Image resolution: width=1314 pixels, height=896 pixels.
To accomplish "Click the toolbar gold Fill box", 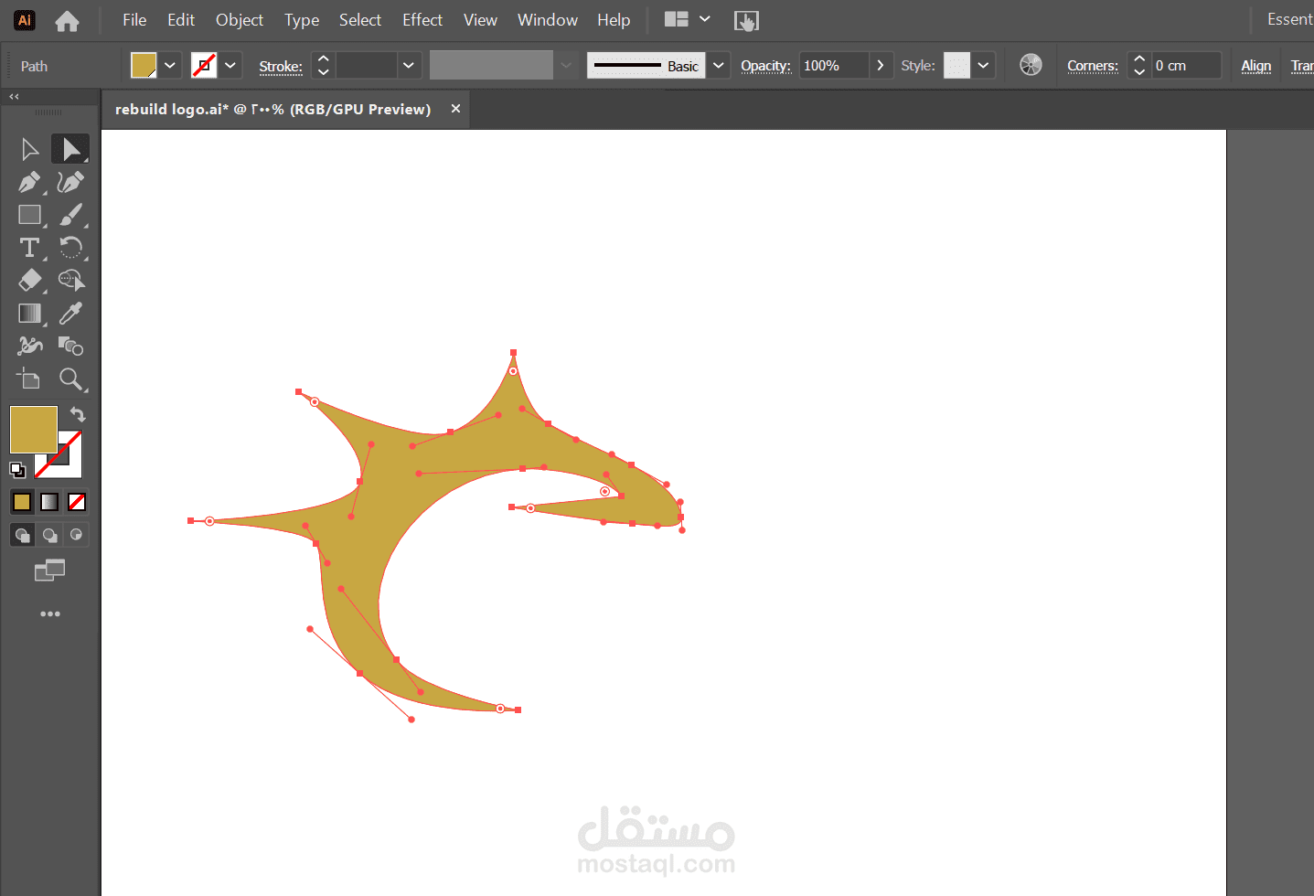I will (x=34, y=430).
